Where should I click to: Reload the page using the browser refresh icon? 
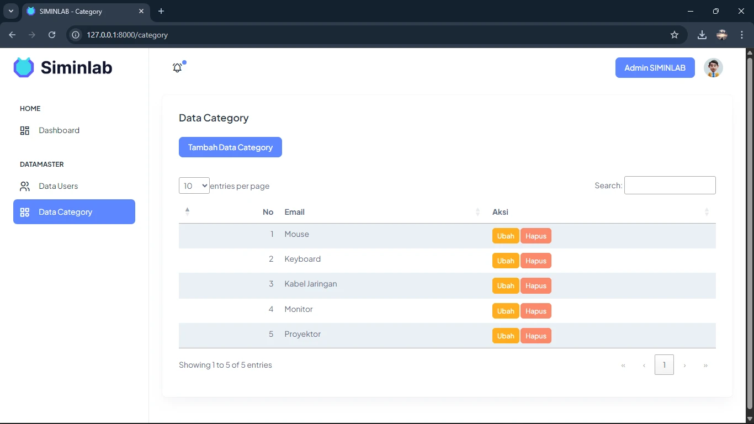tap(52, 35)
